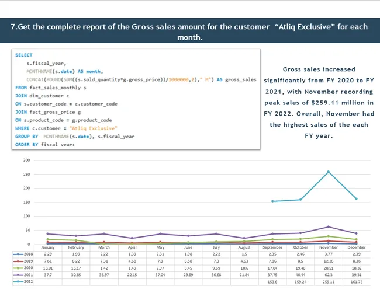Click the slide title about Atliq Exclusive gross sales
The height and width of the screenshot is (293, 380).
click(189, 32)
